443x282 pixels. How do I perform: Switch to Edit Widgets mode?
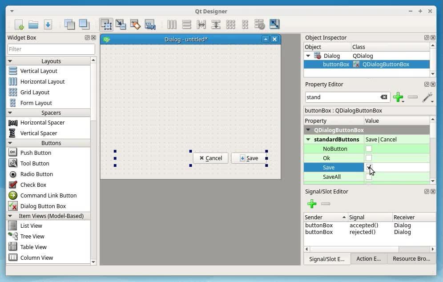pyautogui.click(x=106, y=24)
